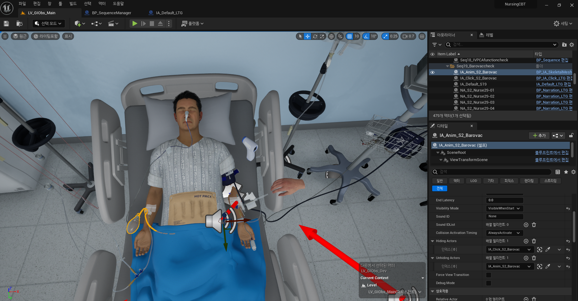Open the Collision Activation Timing dropdown
The width and height of the screenshot is (578, 301).
(504, 233)
